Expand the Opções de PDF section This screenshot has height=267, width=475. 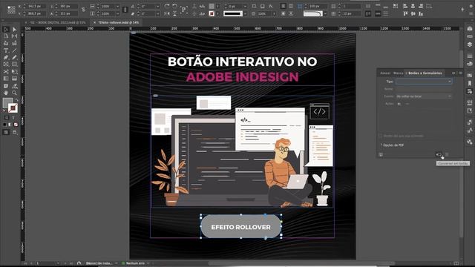pyautogui.click(x=393, y=145)
